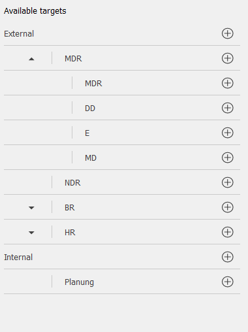Click the External group label
The height and width of the screenshot is (332, 248).
(x=19, y=34)
